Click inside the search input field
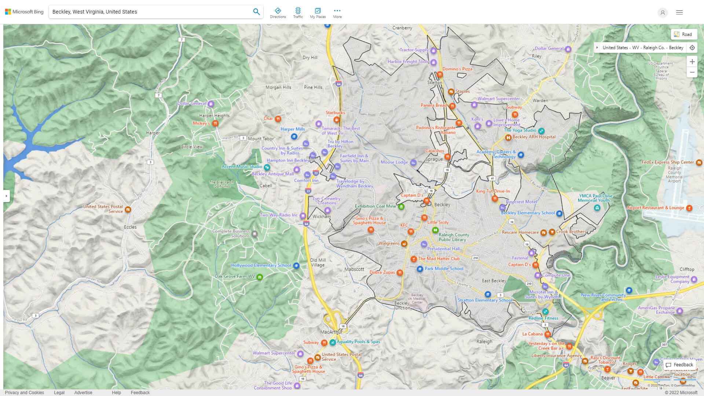The image size is (704, 396). pyautogui.click(x=147, y=11)
